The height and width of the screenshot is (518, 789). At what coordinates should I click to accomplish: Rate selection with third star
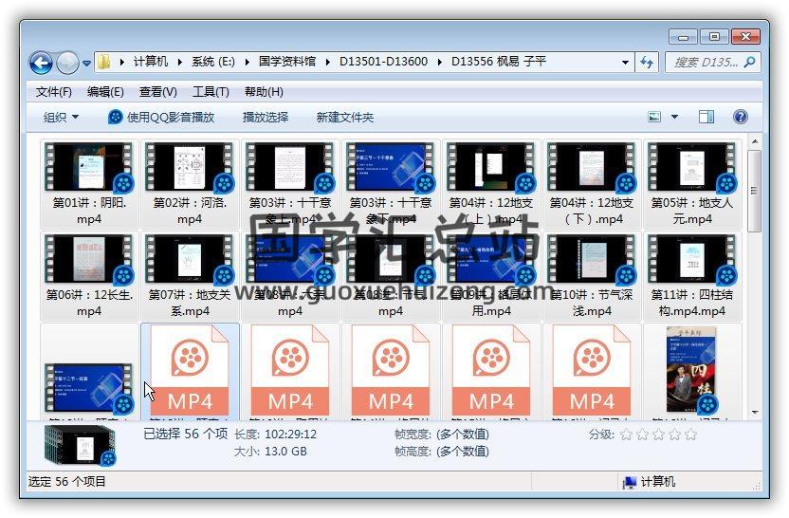click(658, 434)
